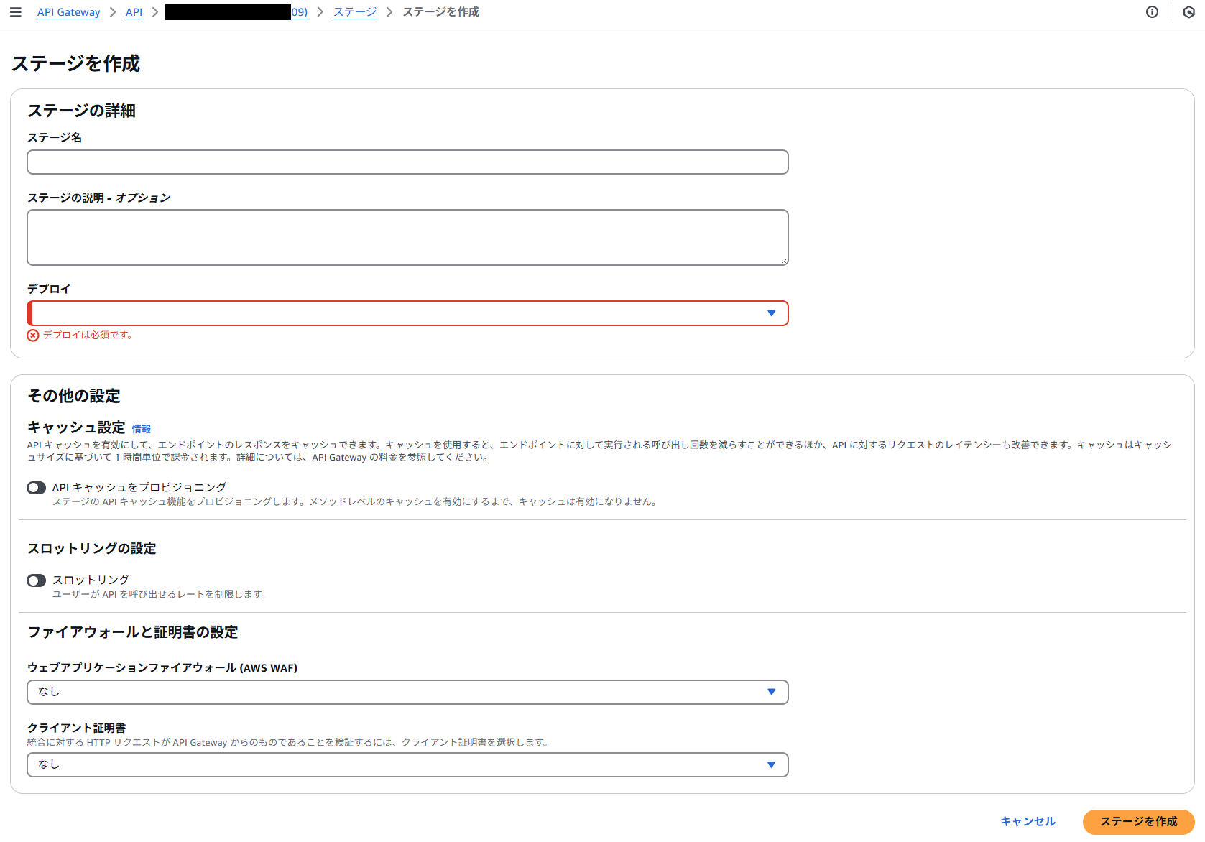Enable API キャッシュをプロビジョニング
The height and width of the screenshot is (842, 1205).
pos(36,487)
